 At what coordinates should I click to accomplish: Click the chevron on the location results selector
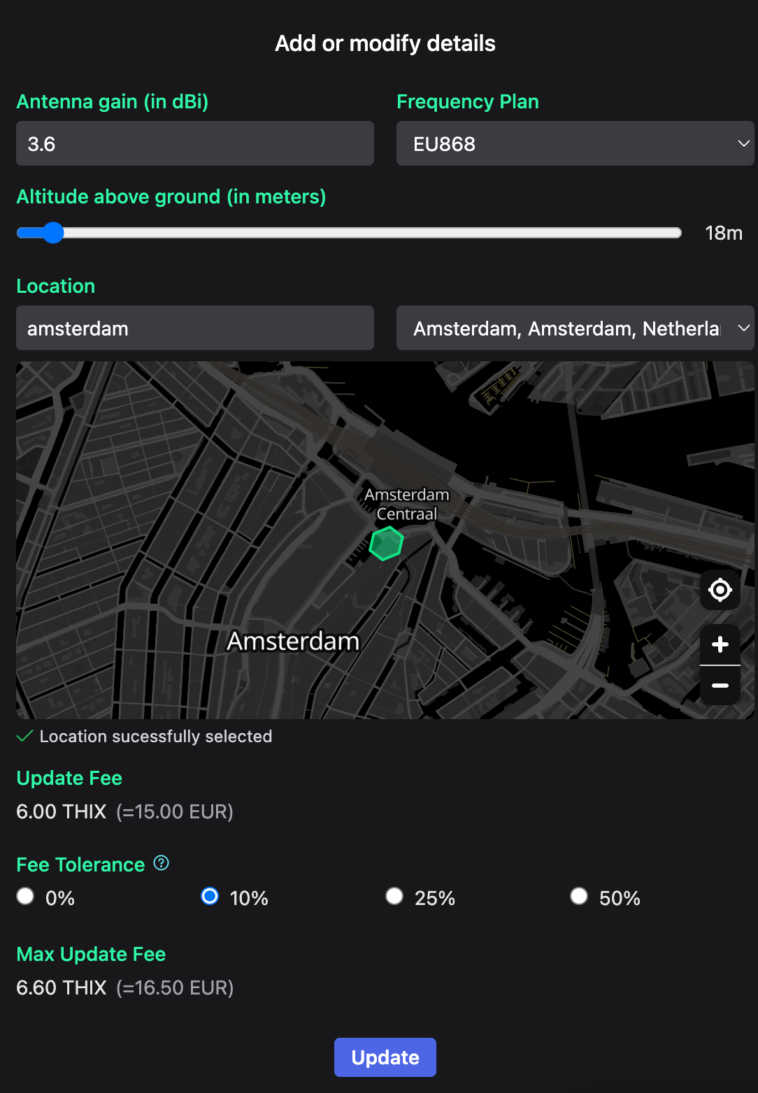click(x=743, y=328)
